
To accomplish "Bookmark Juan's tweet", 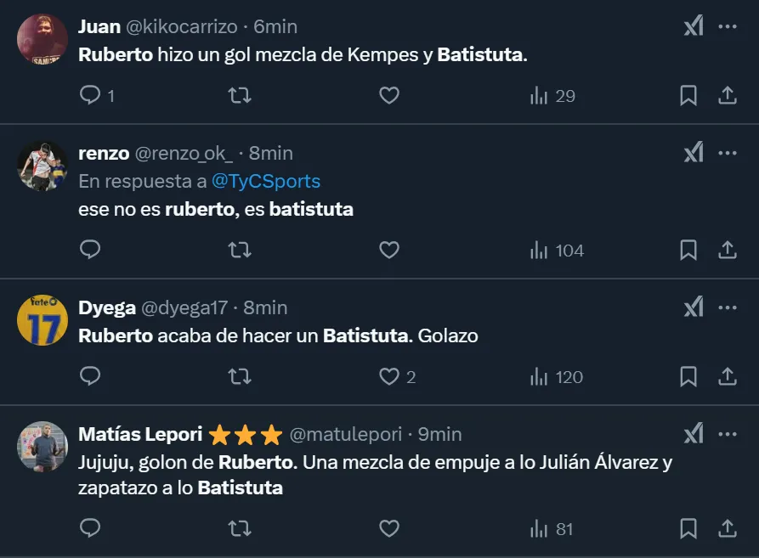I will pyautogui.click(x=688, y=96).
